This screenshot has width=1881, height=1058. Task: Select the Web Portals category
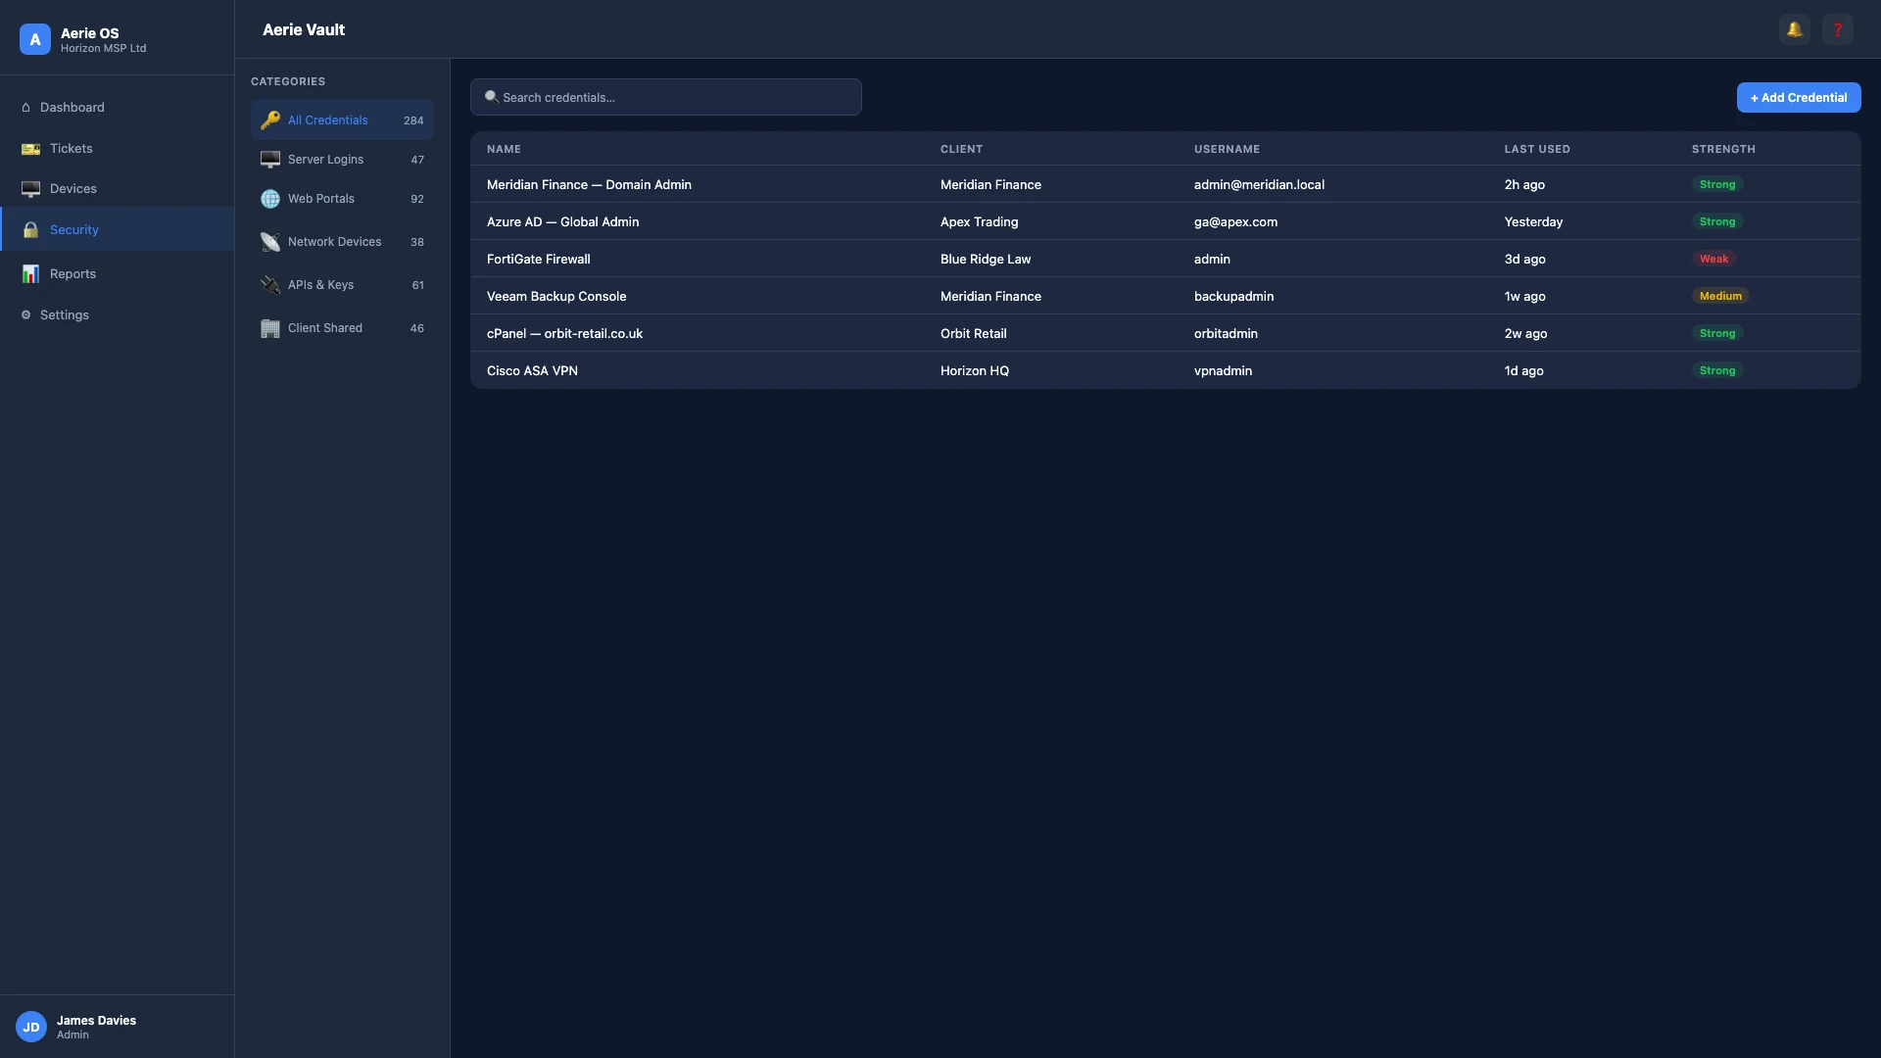pos(342,199)
